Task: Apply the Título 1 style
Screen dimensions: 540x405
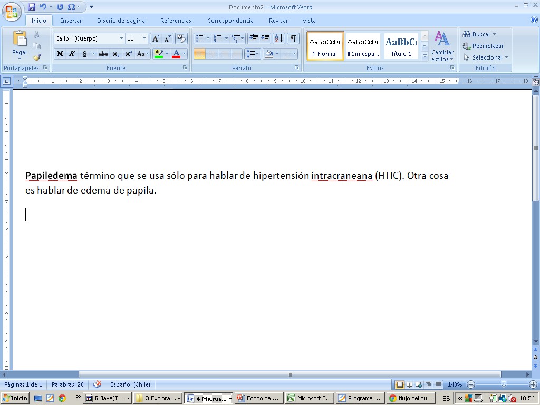Action: 401,46
